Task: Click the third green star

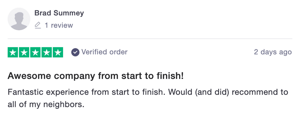Action: pyautogui.click(x=35, y=52)
